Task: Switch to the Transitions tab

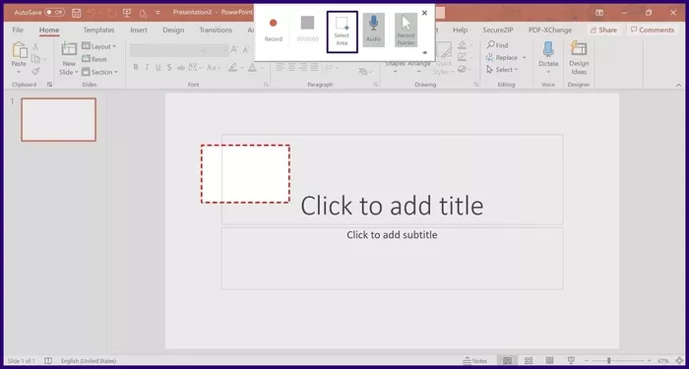Action: click(x=216, y=30)
